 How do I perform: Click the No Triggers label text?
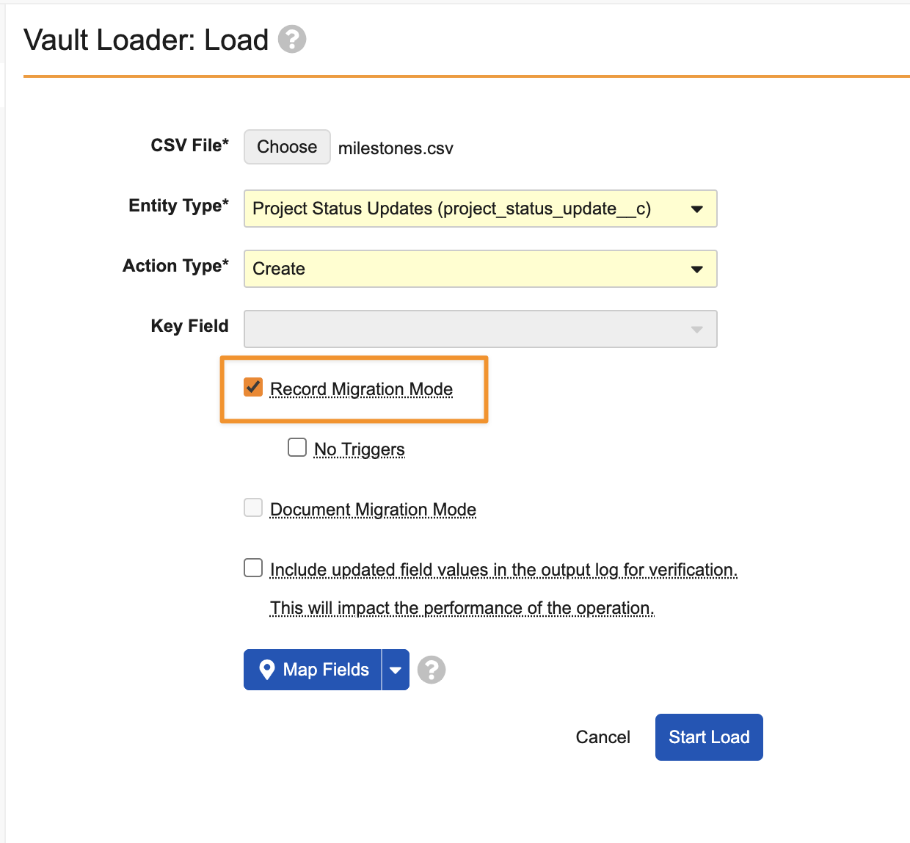pyautogui.click(x=360, y=449)
